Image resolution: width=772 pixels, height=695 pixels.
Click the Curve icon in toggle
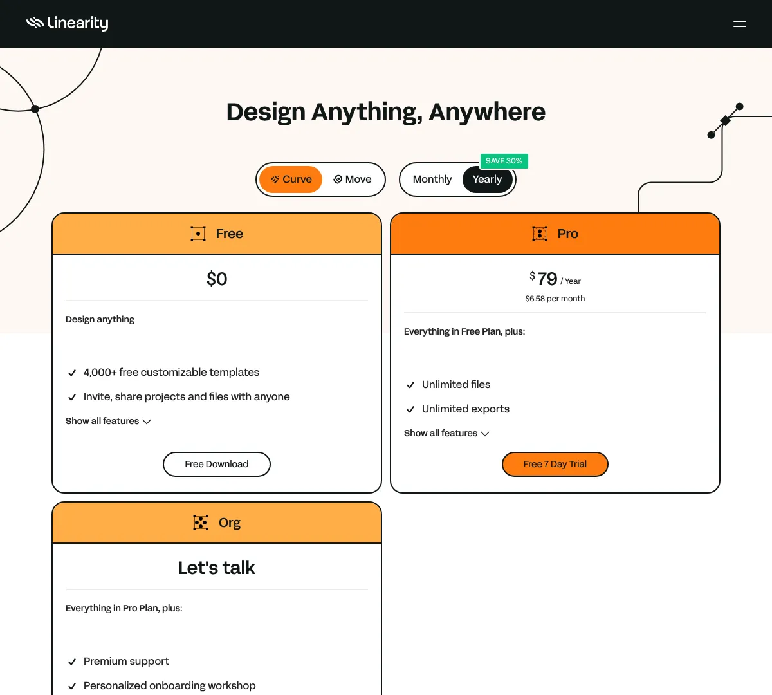click(275, 180)
